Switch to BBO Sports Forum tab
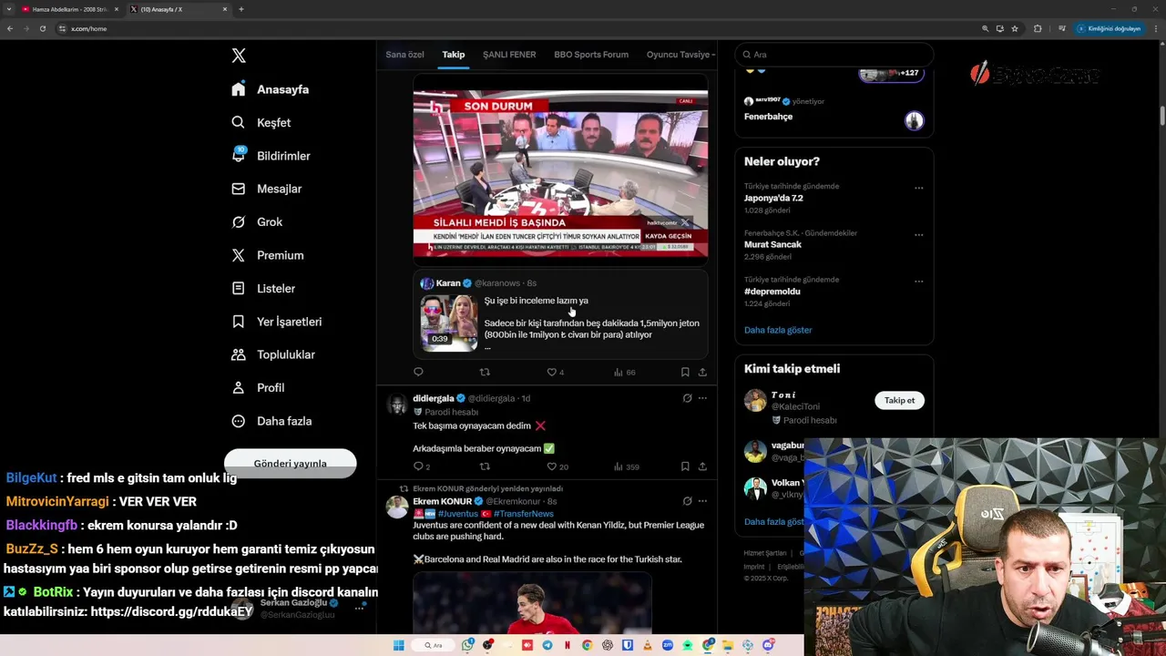 (x=591, y=55)
